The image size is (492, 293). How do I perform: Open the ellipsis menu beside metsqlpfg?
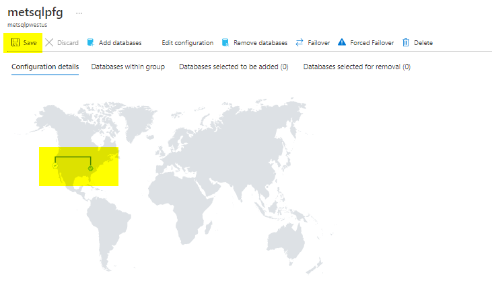coord(79,13)
